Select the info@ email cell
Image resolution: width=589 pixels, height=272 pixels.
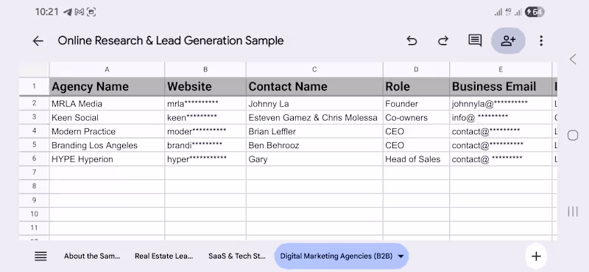pos(501,117)
